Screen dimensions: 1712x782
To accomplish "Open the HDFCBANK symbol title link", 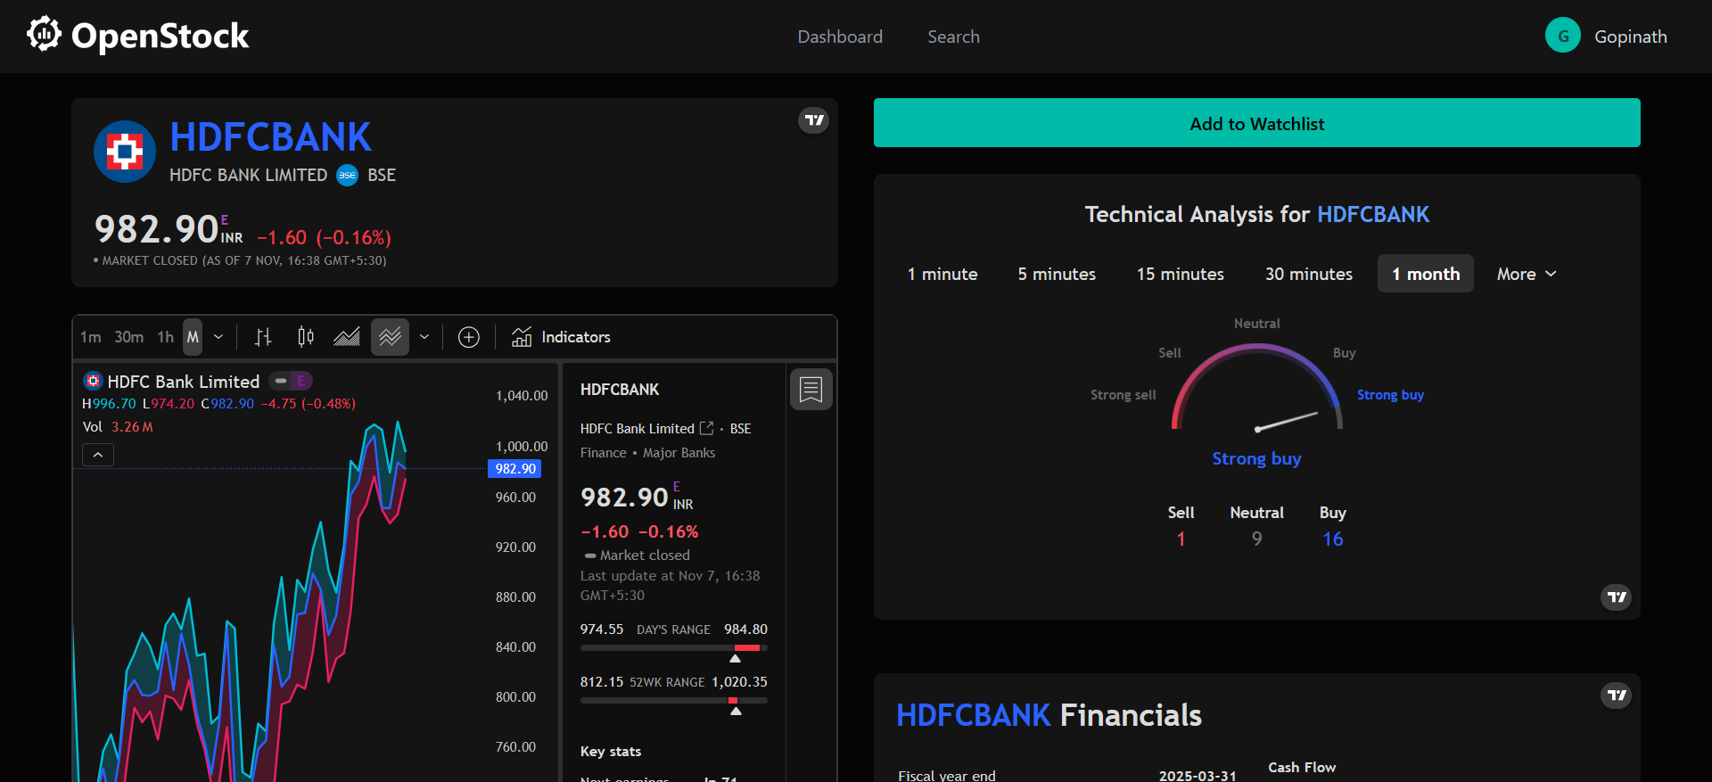I will 270,137.
